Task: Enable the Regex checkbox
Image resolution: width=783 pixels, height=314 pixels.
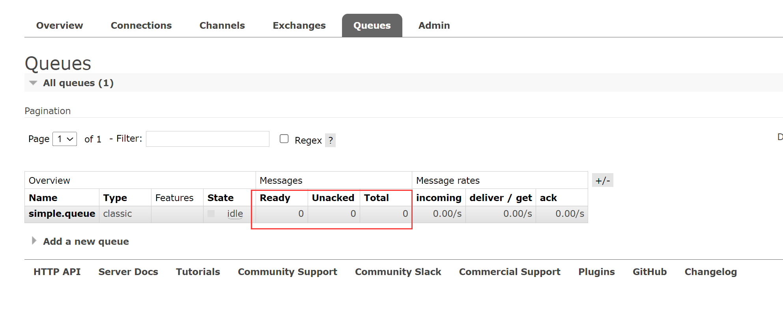Action: click(284, 139)
